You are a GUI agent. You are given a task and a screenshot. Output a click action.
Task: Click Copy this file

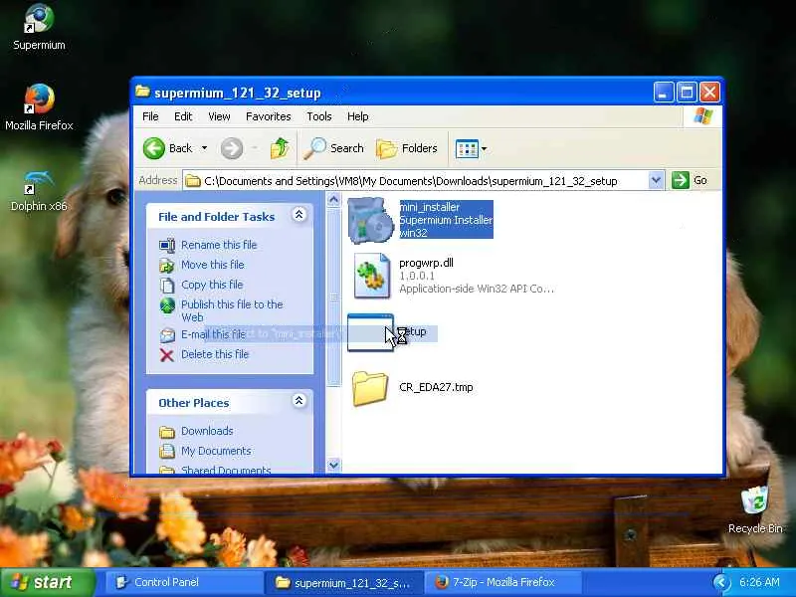point(212,285)
